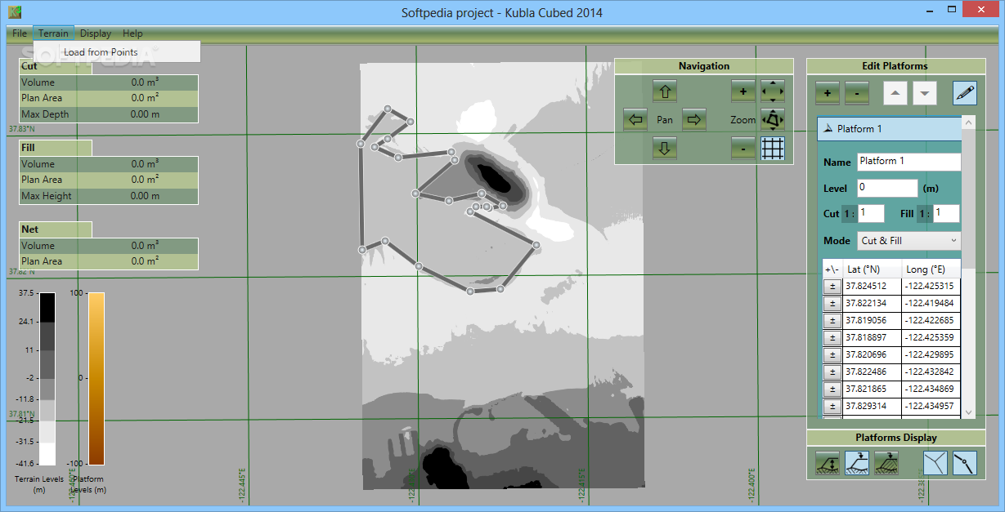Edit the Cut slope ratio field

point(871,213)
